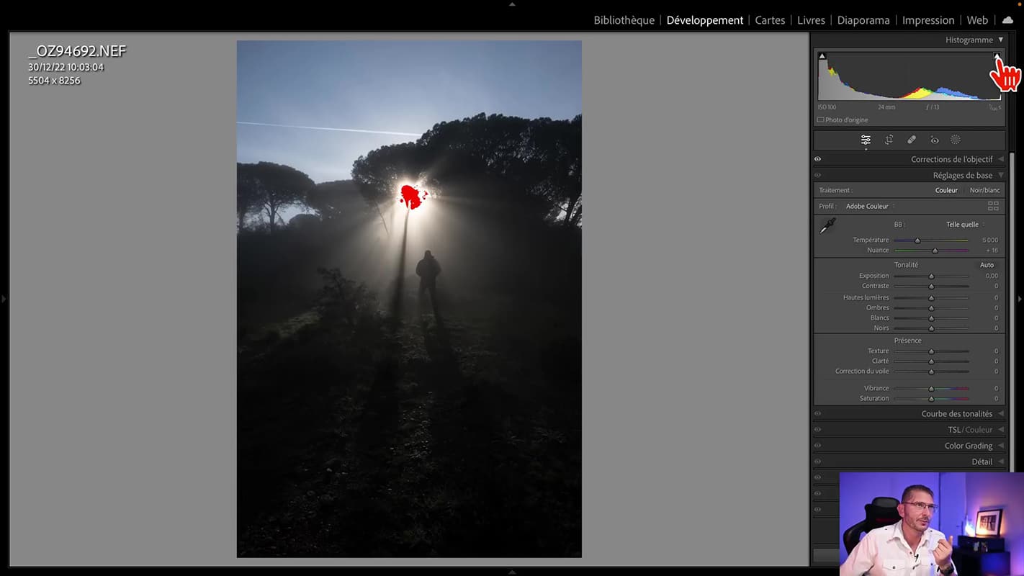
Task: Enable the Photo d'origine checkbox
Action: tap(820, 120)
